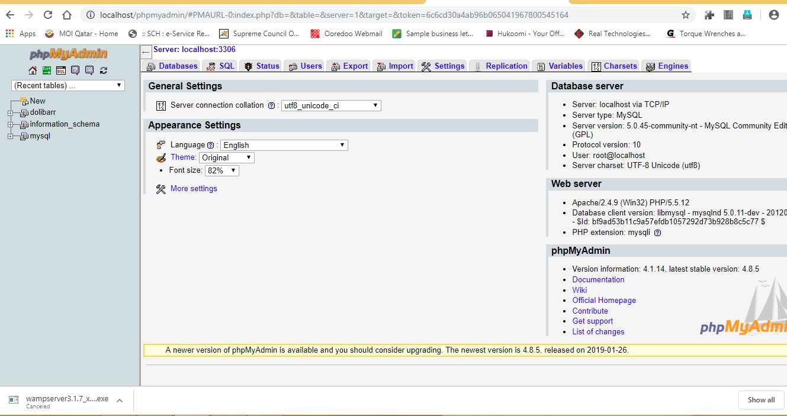Image resolution: width=787 pixels, height=416 pixels.
Task: Open the SQL tab
Action: pyautogui.click(x=220, y=66)
